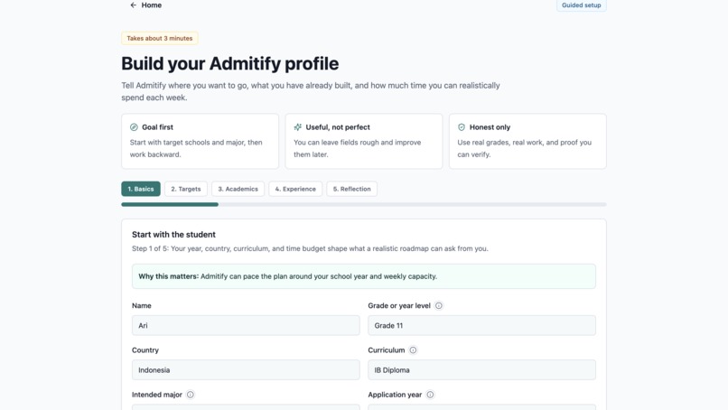Viewport: 728px width, 410px height.
Task: Click the Curriculum field showing IB Diploma
Action: (482, 370)
